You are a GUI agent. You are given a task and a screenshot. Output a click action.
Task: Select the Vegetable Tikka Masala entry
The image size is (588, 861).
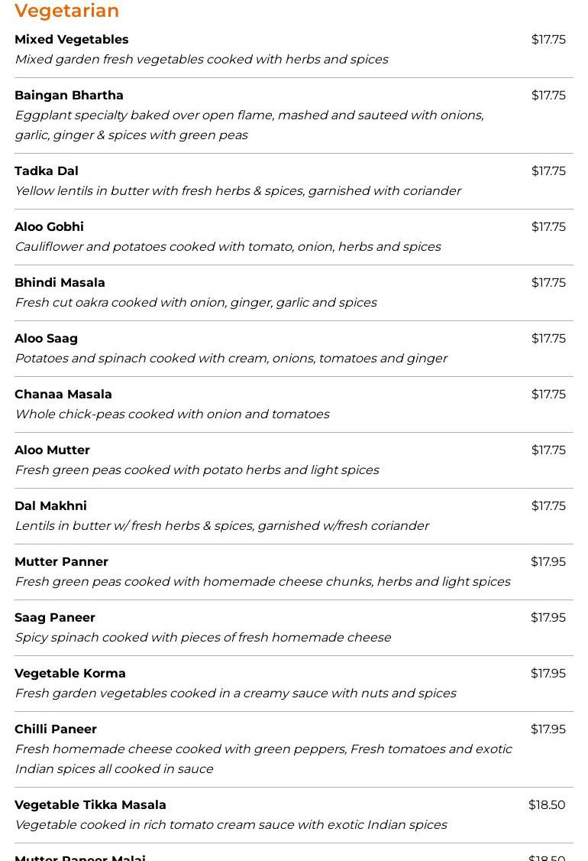(90, 805)
